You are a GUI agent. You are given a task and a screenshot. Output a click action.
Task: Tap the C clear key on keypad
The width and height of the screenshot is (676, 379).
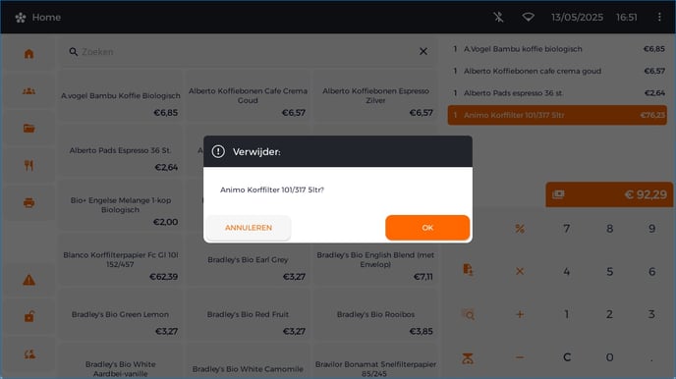[567, 357]
